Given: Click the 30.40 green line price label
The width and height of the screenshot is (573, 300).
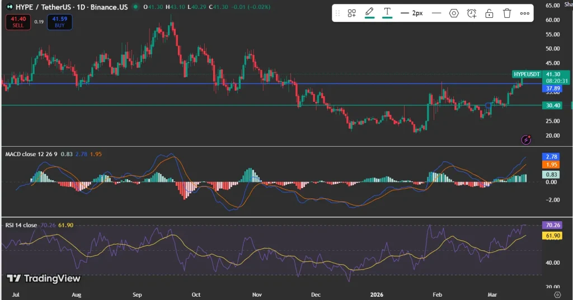Looking at the screenshot, I should (x=553, y=105).
